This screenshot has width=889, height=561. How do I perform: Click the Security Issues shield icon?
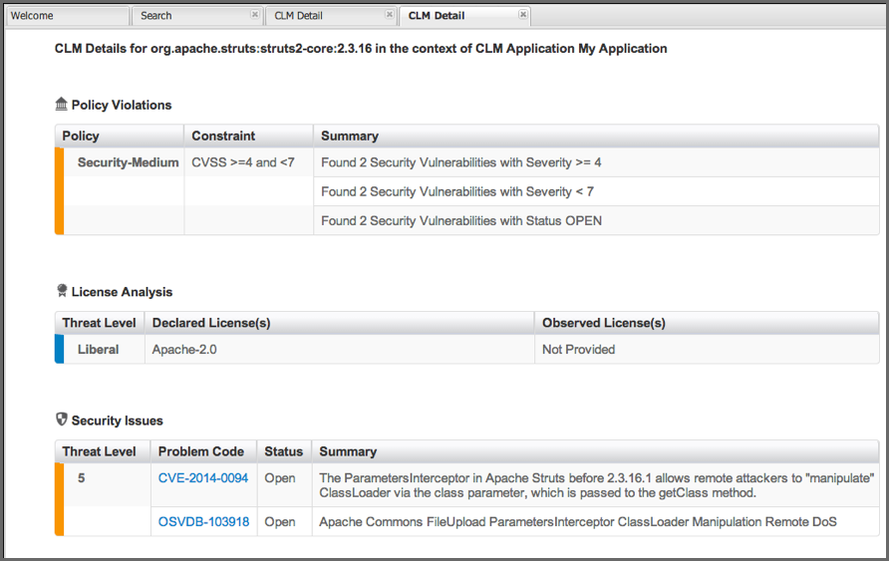(62, 420)
